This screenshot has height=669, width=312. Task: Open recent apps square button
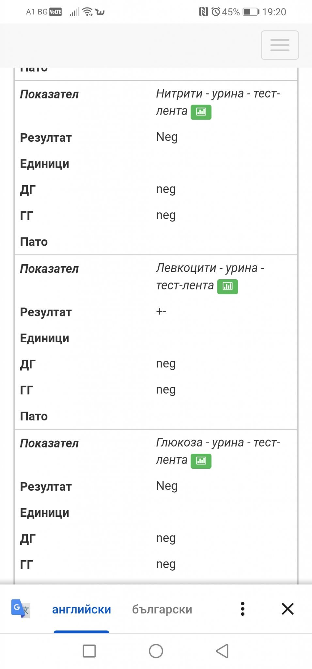point(89,651)
